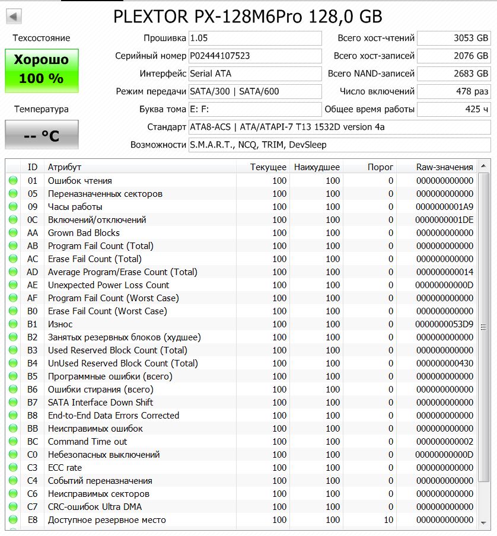The height and width of the screenshot is (536, 497).
Task: Click the status dot for UnUsed Reserved Block Count
Action: pos(13,363)
